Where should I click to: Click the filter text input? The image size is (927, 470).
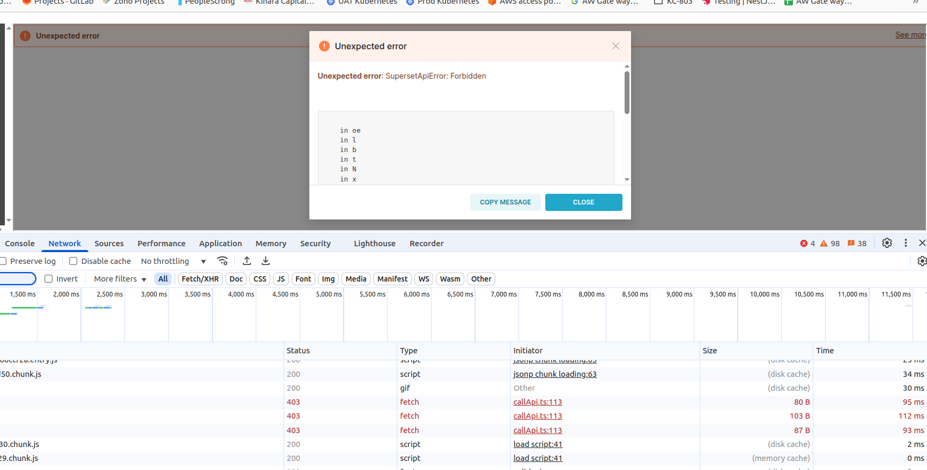point(18,279)
